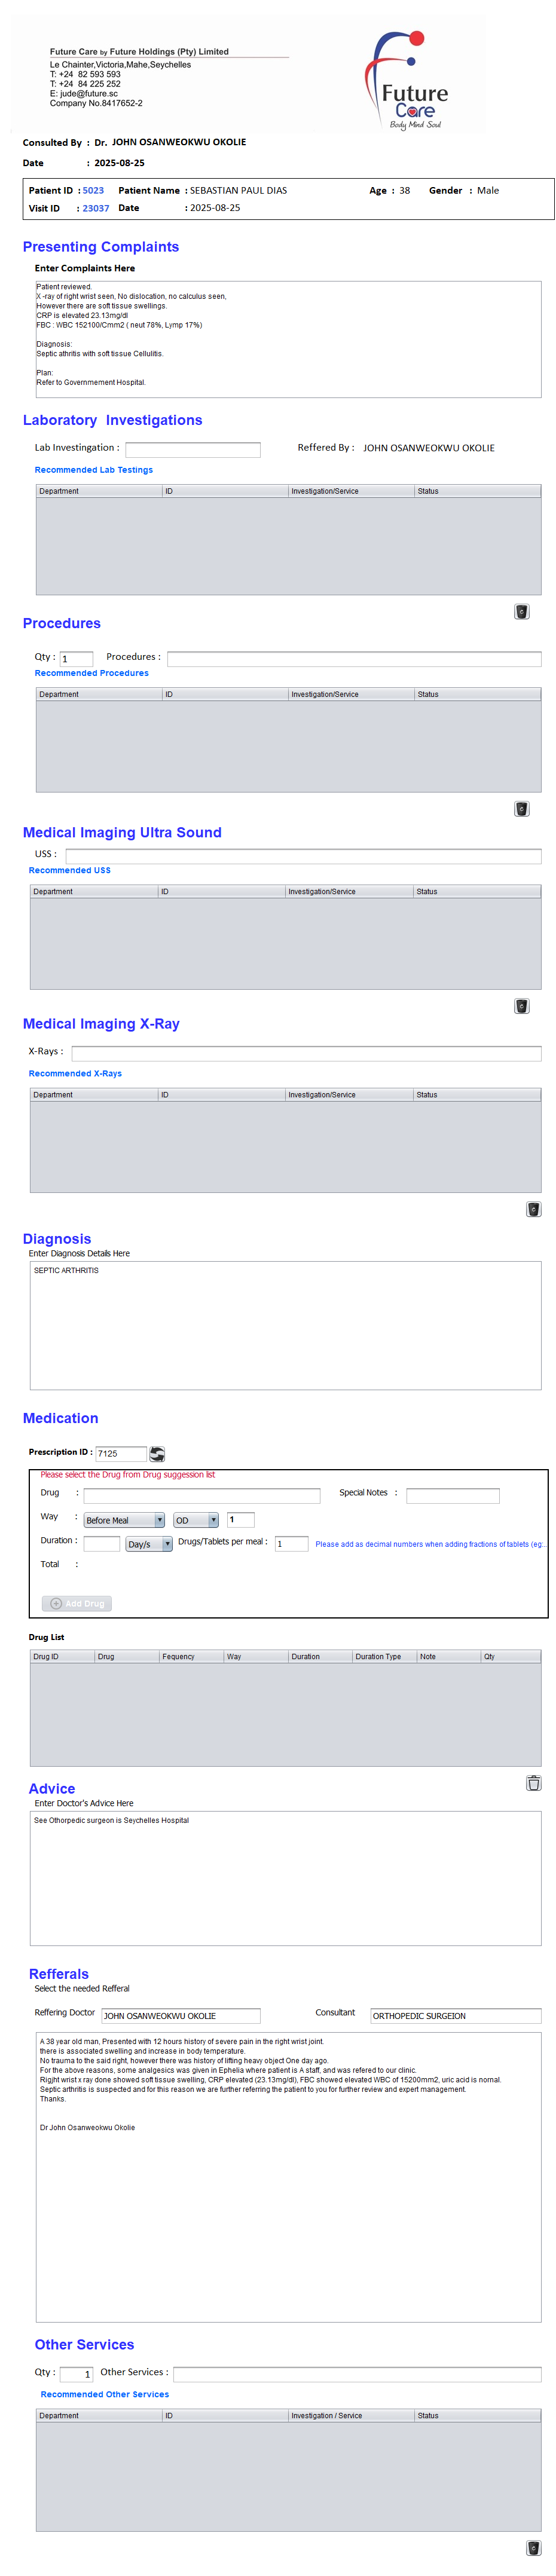Screen dimensions: 556x2576
Task: Click into the Diagnosis details text area
Action: pos(285,1325)
